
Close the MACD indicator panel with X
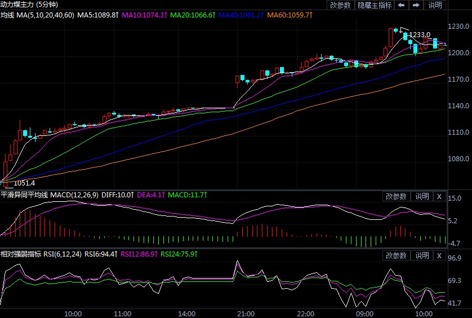pos(439,196)
